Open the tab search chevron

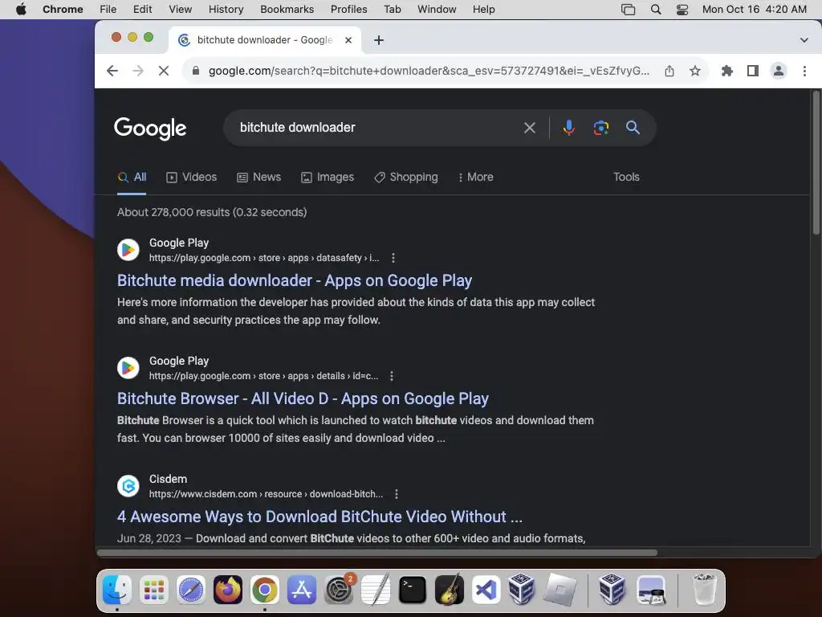(804, 40)
